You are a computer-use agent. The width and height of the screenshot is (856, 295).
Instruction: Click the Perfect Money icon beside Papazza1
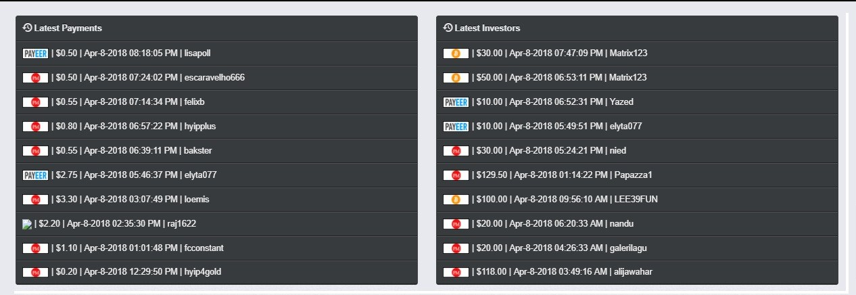(456, 175)
